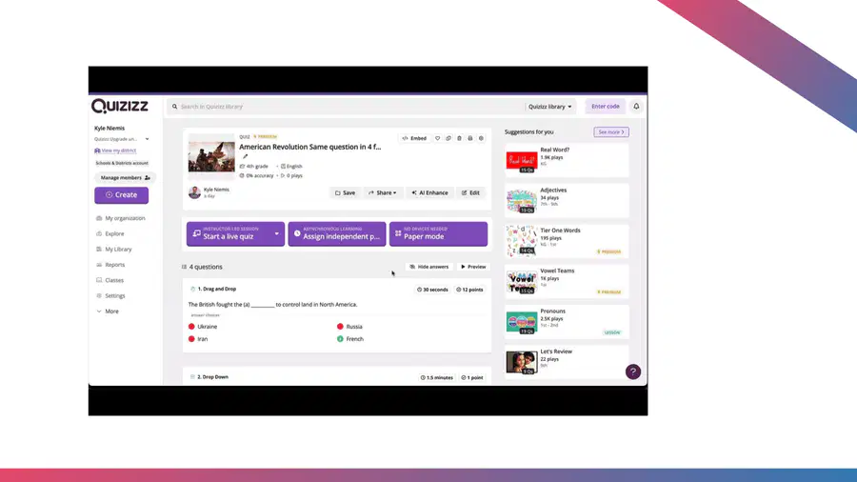Open the Share dropdown
The height and width of the screenshot is (482, 857).
pos(382,193)
